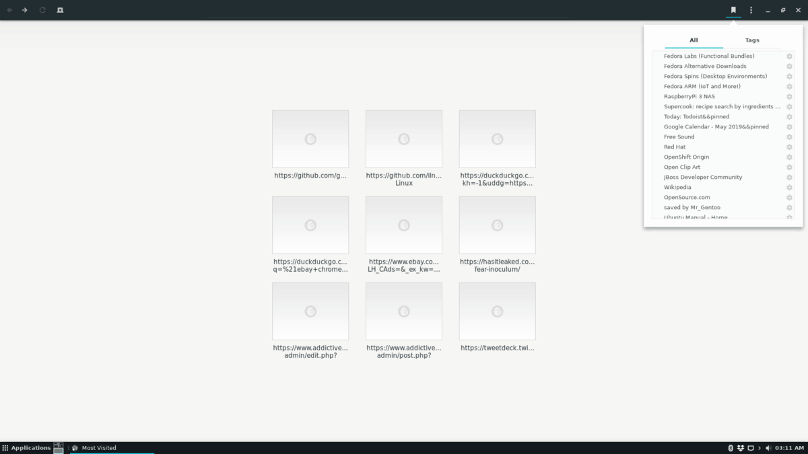Go back with the back arrow

coord(9,10)
